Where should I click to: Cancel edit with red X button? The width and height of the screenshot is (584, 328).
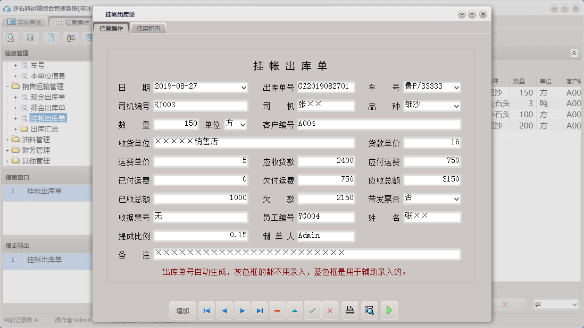coord(330,310)
